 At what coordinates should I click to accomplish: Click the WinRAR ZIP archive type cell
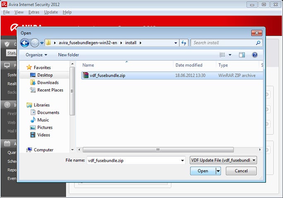[237, 75]
